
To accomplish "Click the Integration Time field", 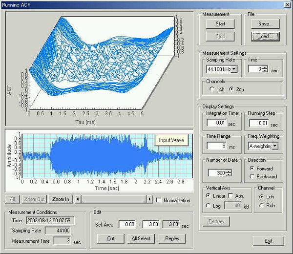I will click(x=216, y=123).
